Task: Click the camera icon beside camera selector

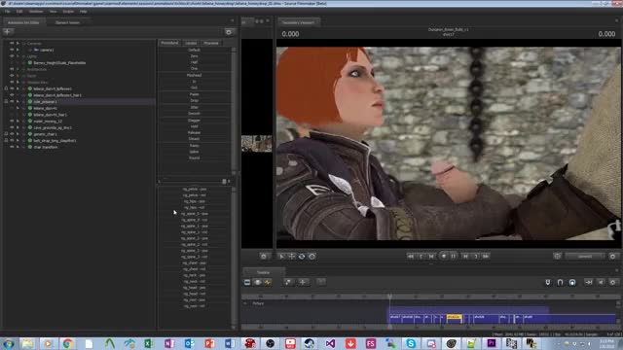Action: click(x=557, y=257)
